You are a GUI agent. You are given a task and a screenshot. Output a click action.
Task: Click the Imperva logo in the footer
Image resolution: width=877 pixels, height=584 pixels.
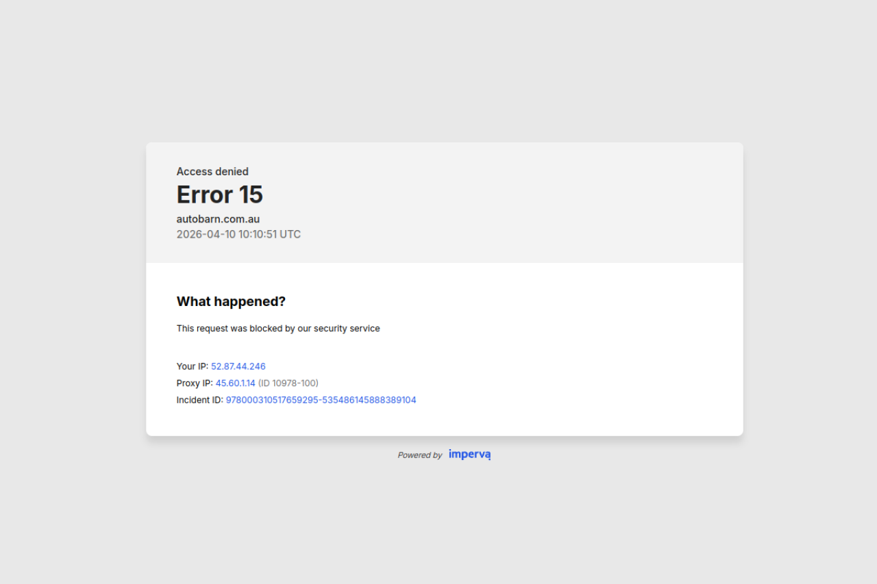pyautogui.click(x=469, y=455)
